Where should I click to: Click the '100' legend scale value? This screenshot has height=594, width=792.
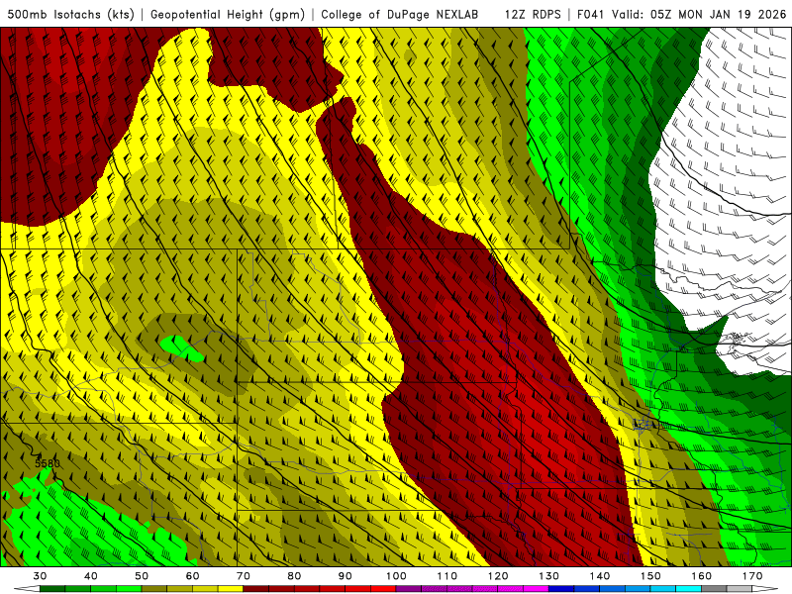tap(397, 576)
